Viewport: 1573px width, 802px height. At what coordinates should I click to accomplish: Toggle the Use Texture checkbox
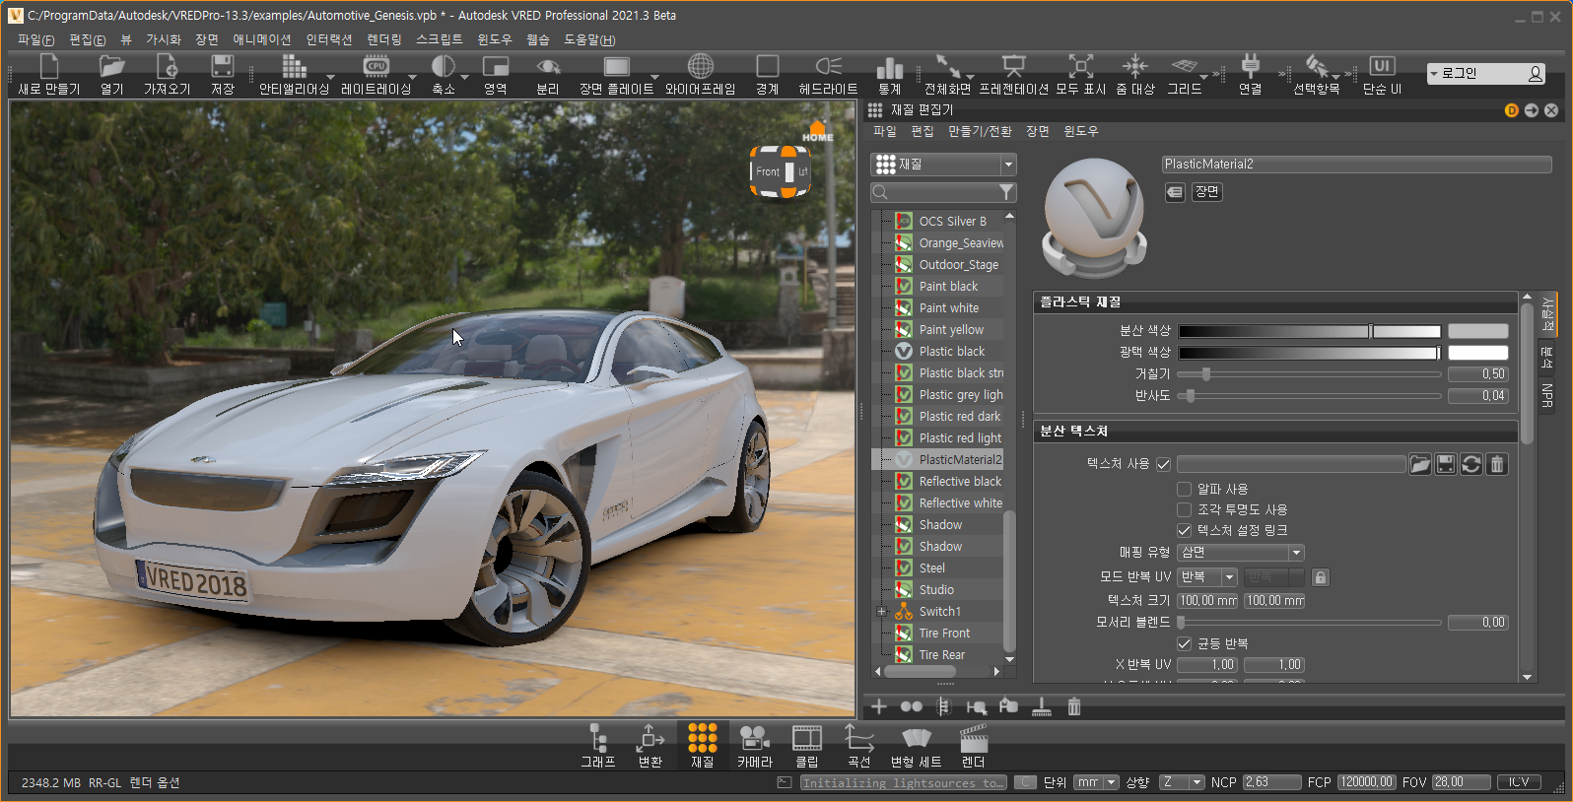tap(1164, 464)
